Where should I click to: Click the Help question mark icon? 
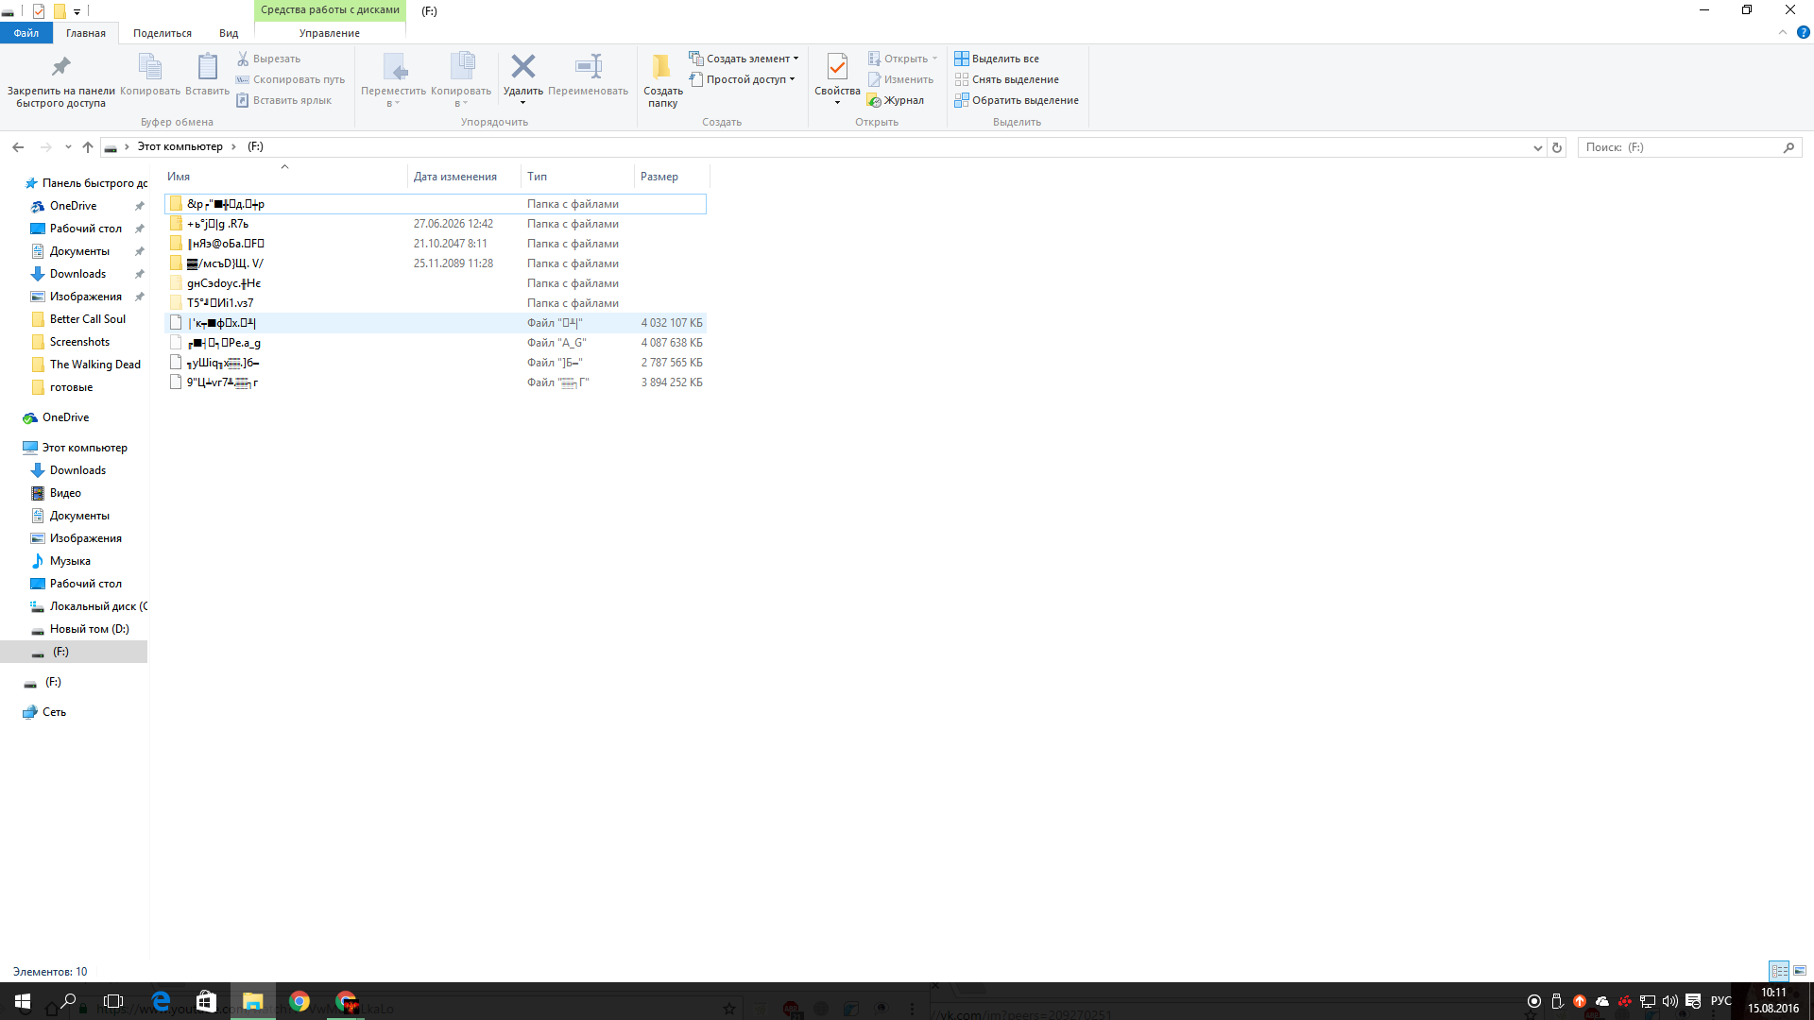click(1803, 32)
